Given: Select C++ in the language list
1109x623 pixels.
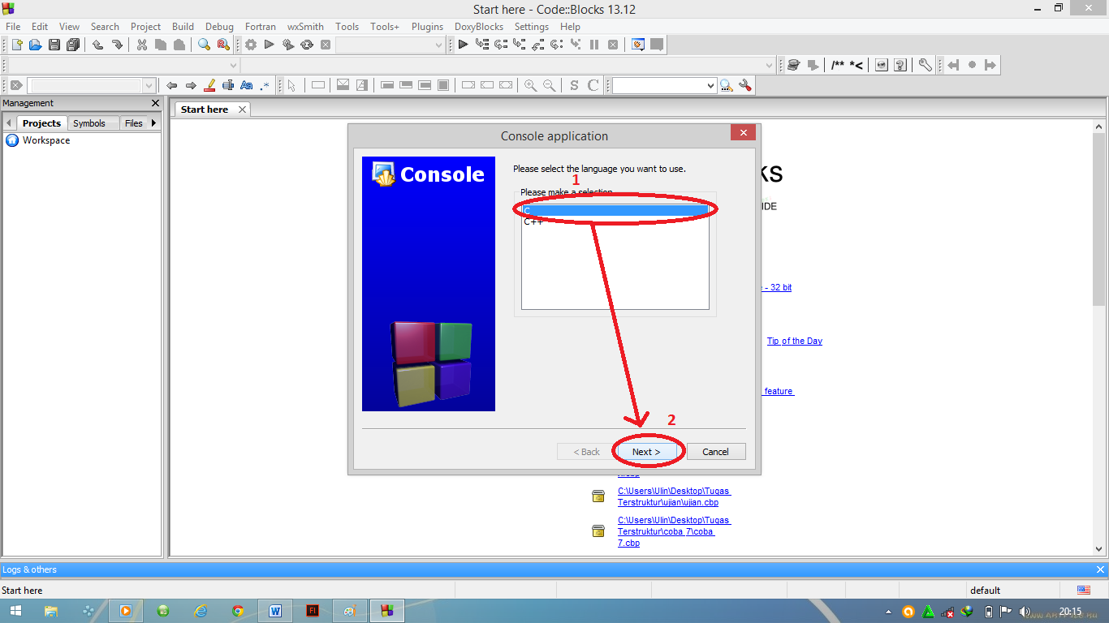Looking at the screenshot, I should click(615, 221).
